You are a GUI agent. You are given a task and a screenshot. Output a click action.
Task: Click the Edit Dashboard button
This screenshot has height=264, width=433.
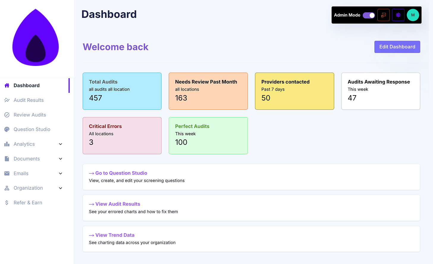pyautogui.click(x=397, y=47)
